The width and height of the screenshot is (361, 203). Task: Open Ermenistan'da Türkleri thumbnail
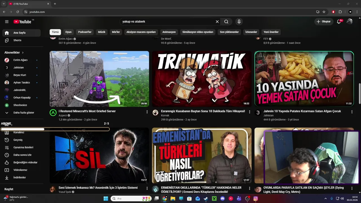click(202, 156)
